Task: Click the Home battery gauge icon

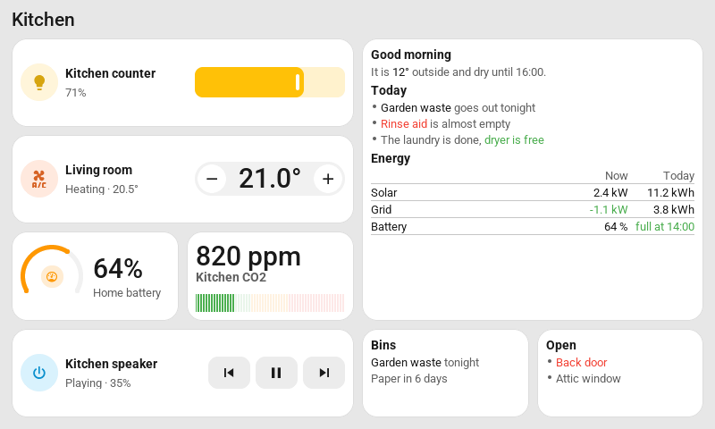Action: tap(52, 277)
